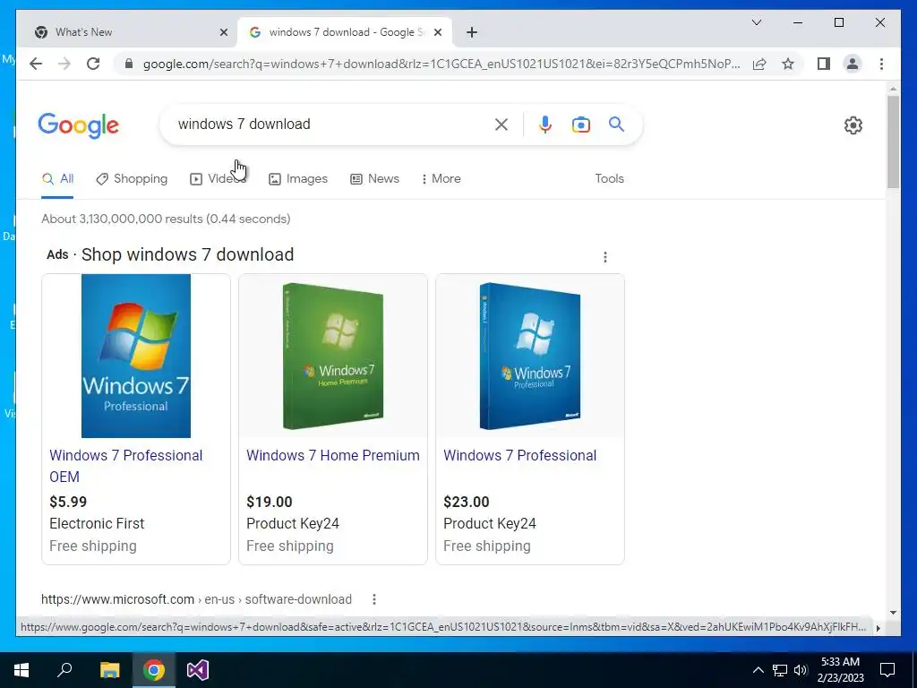Click the padlock site info icon
917x688 pixels.
pos(129,64)
